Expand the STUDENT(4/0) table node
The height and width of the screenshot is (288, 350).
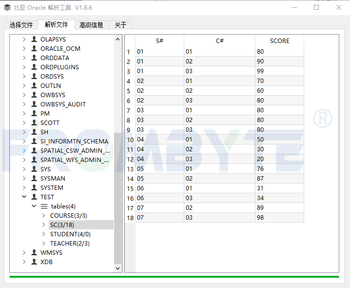[44, 234]
